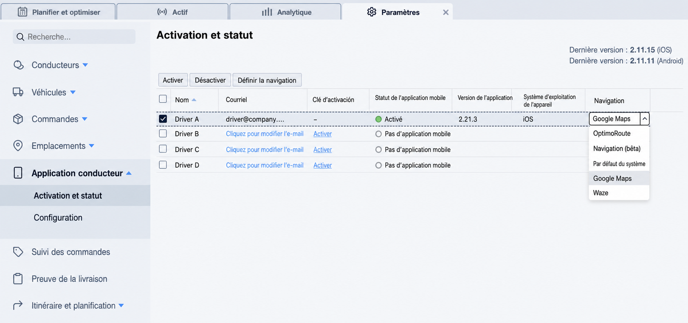Click the Activer toolbar button
The image size is (688, 323).
(173, 80)
